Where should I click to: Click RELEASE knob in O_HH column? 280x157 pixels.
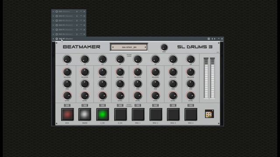pos(120,72)
